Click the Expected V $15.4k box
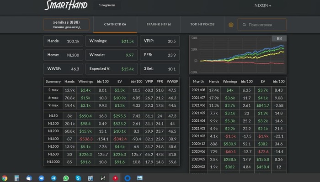Screen dimensions: 320x182 click(112, 69)
